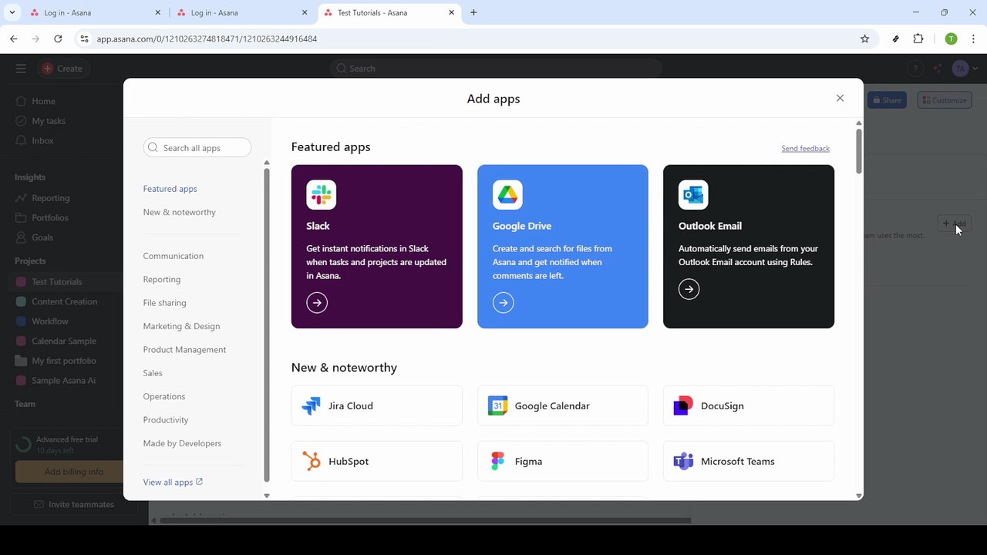Select New & noteworthy category
The height and width of the screenshot is (555, 987).
pyautogui.click(x=179, y=212)
